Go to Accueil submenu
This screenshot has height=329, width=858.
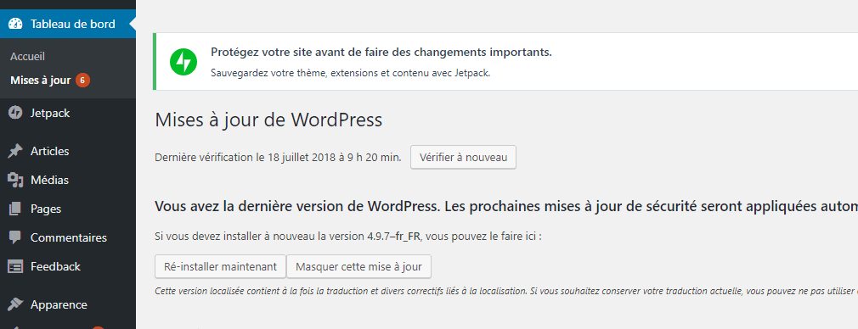(x=27, y=56)
